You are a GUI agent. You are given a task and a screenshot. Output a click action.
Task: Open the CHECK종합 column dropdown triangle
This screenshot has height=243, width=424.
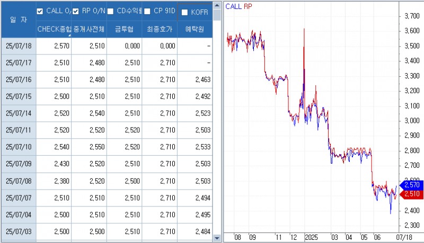(69, 35)
